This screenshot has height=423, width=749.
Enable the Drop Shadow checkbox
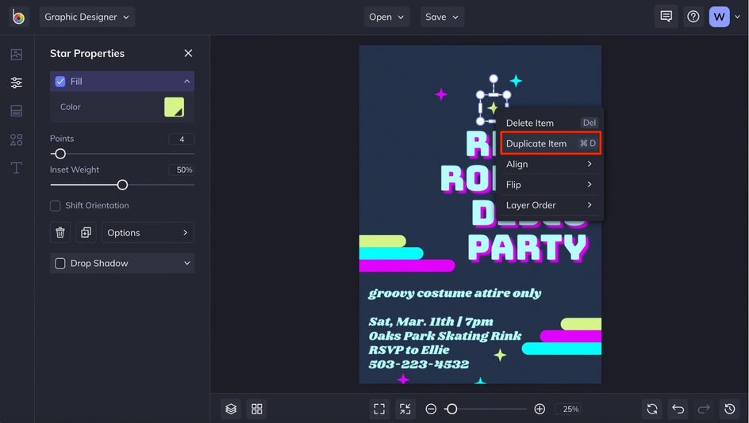tap(60, 263)
